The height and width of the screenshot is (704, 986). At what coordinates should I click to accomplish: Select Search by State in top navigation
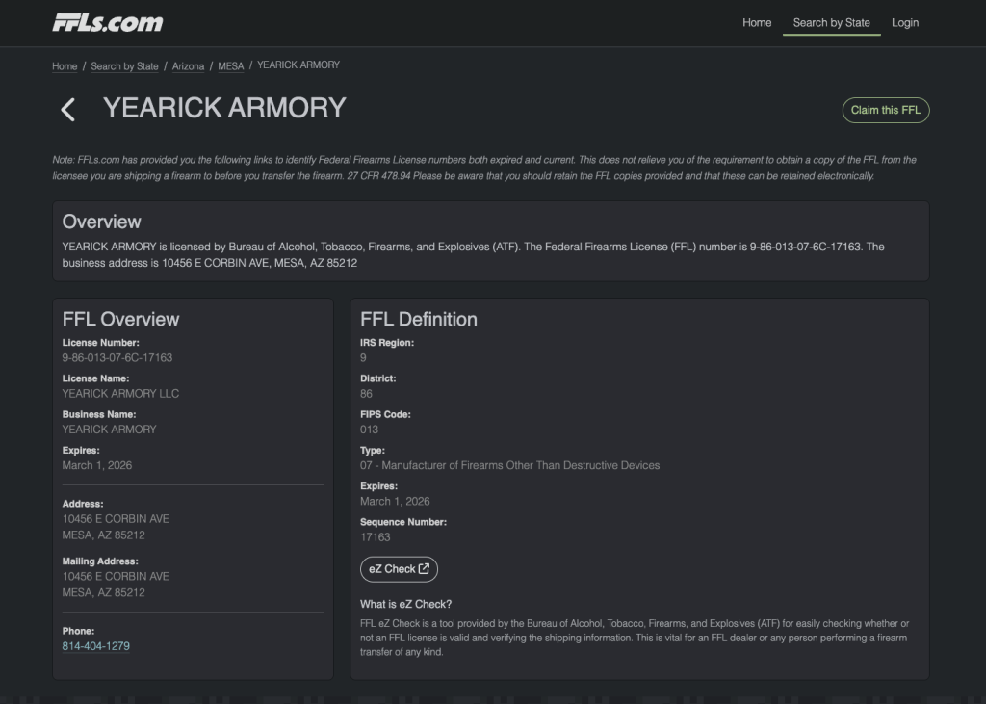831,22
